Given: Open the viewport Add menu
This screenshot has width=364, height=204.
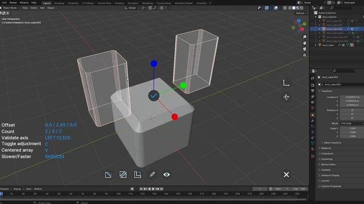Looking at the screenshot, I should (42, 8).
